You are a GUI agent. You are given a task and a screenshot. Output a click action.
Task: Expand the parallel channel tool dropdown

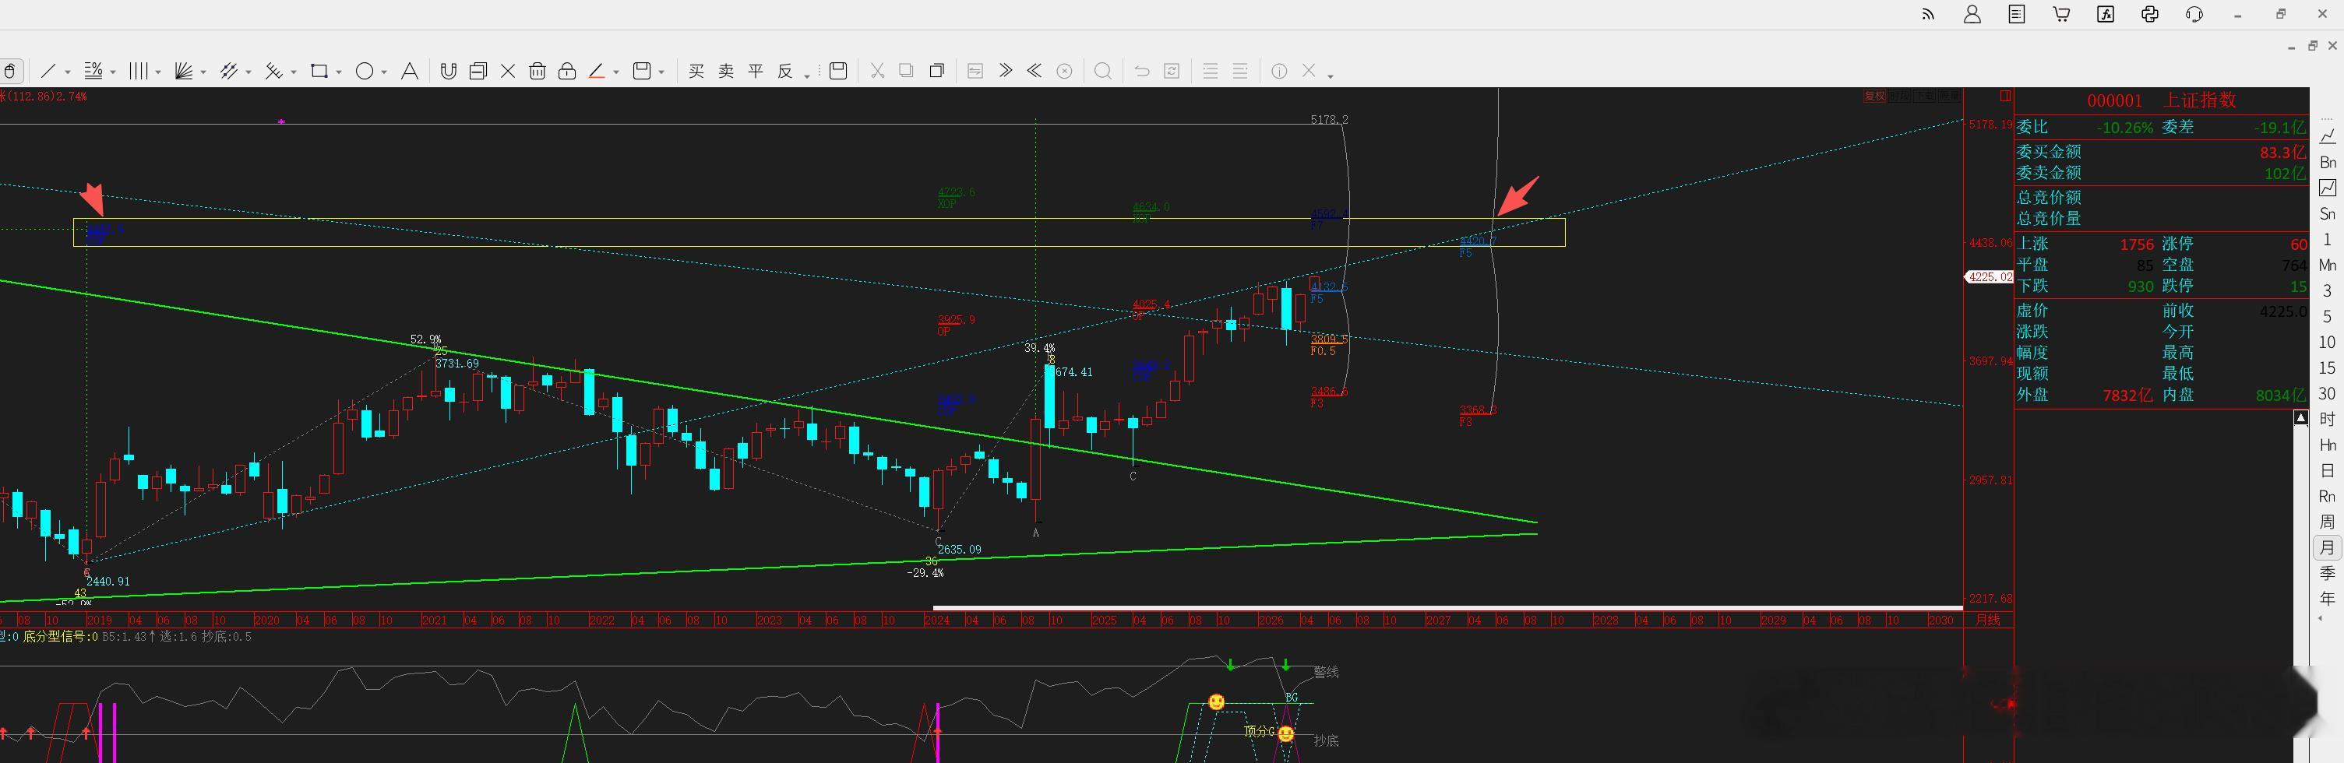(x=248, y=72)
